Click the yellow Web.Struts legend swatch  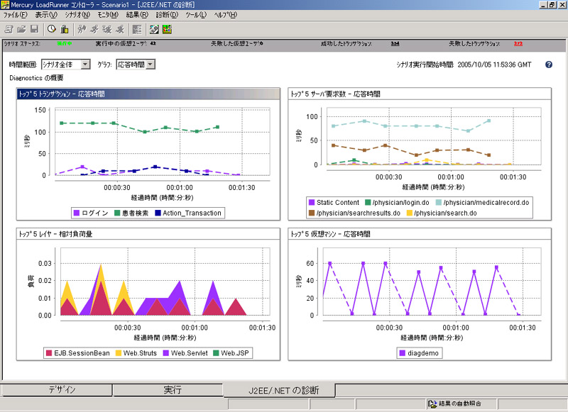[118, 353]
